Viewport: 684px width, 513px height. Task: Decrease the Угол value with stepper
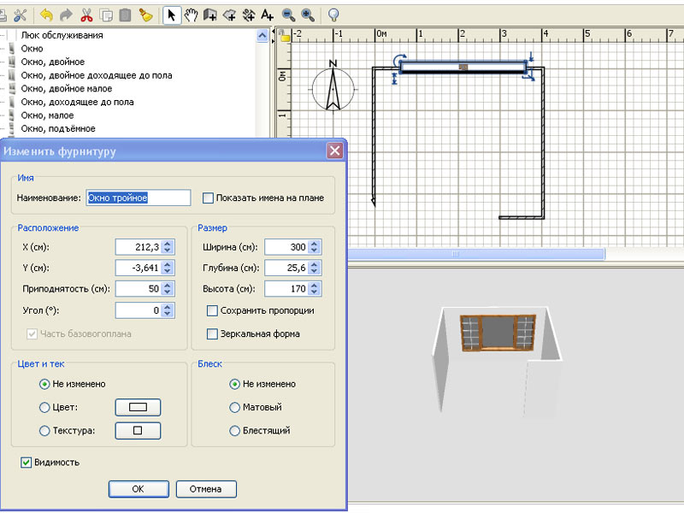168,314
